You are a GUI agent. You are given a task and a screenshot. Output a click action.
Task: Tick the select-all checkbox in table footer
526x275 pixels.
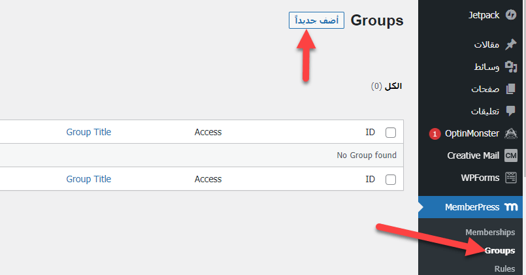pyautogui.click(x=391, y=180)
